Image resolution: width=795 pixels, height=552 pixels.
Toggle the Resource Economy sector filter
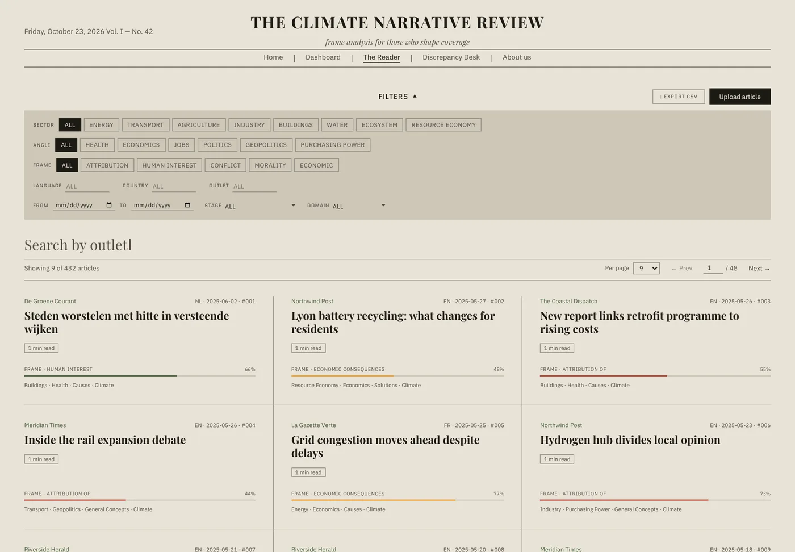(x=443, y=125)
